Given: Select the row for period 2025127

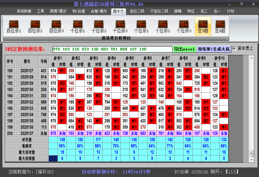Looking at the screenshot, I should point(117,71).
